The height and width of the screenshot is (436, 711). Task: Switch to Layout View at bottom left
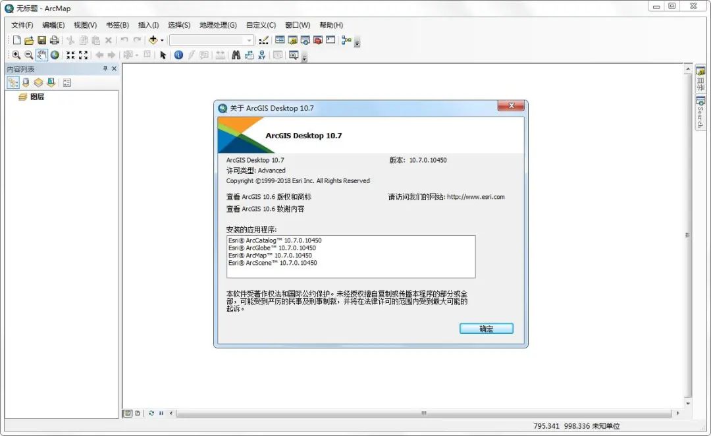(x=138, y=413)
